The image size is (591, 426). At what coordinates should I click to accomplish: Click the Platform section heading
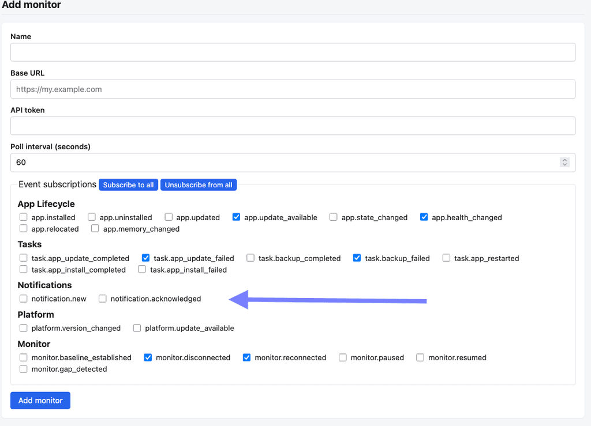tap(36, 314)
